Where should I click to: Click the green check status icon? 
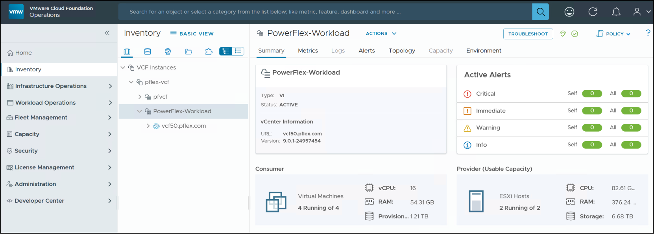pyautogui.click(x=575, y=34)
